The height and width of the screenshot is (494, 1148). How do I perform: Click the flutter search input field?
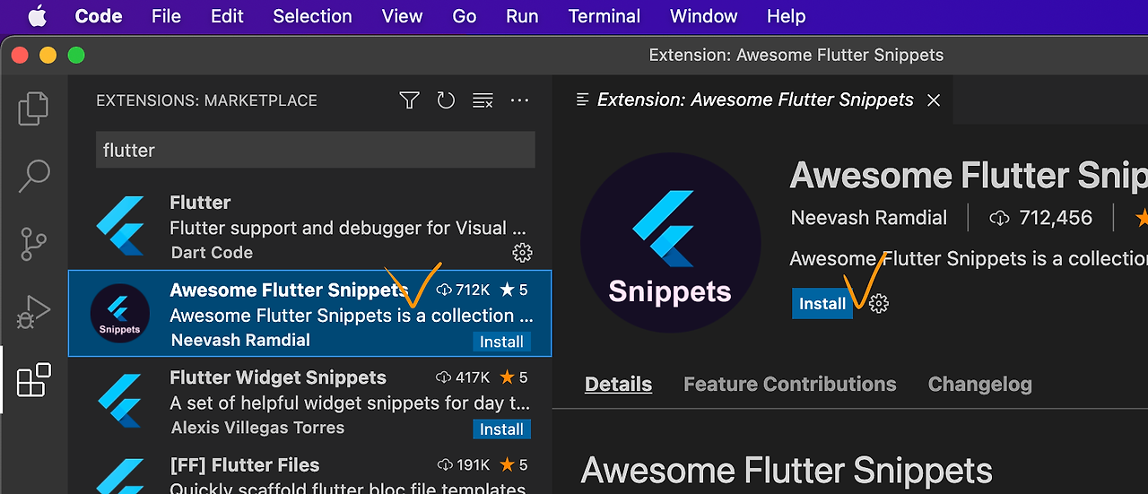click(x=315, y=150)
